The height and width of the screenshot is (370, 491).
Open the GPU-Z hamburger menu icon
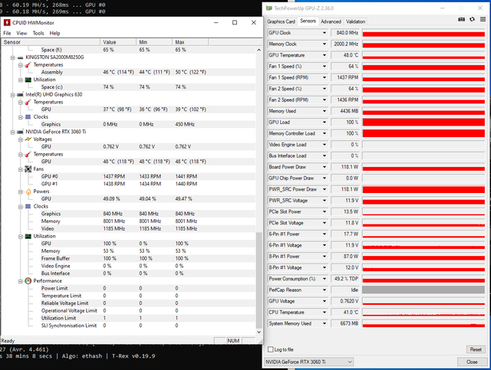(483, 19)
